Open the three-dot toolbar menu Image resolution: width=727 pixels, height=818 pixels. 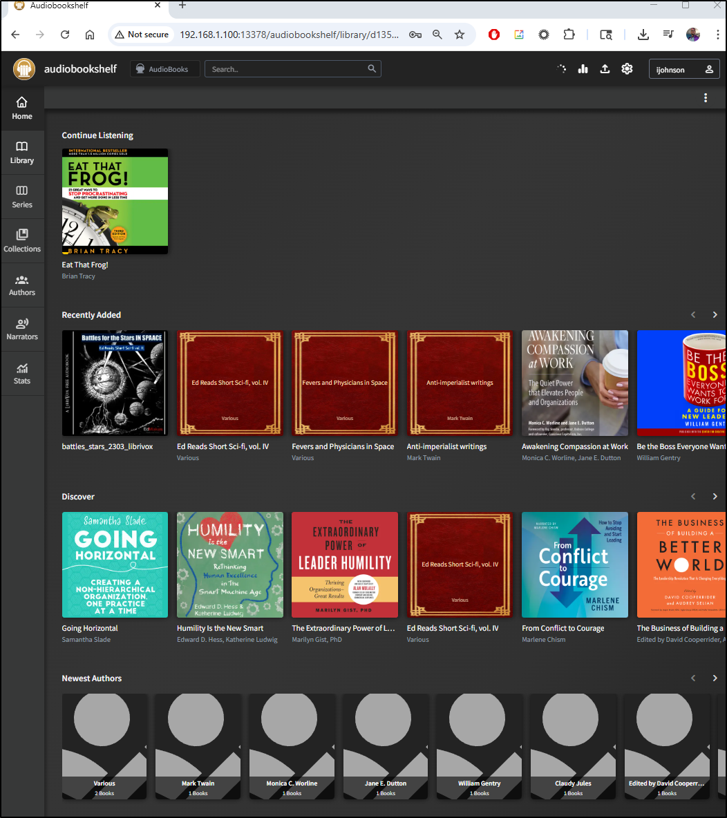[x=705, y=97]
